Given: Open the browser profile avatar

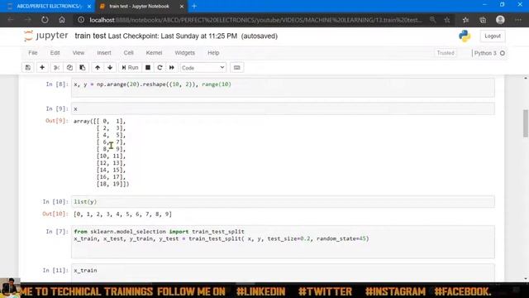Looking at the screenshot, I should click(x=500, y=20).
